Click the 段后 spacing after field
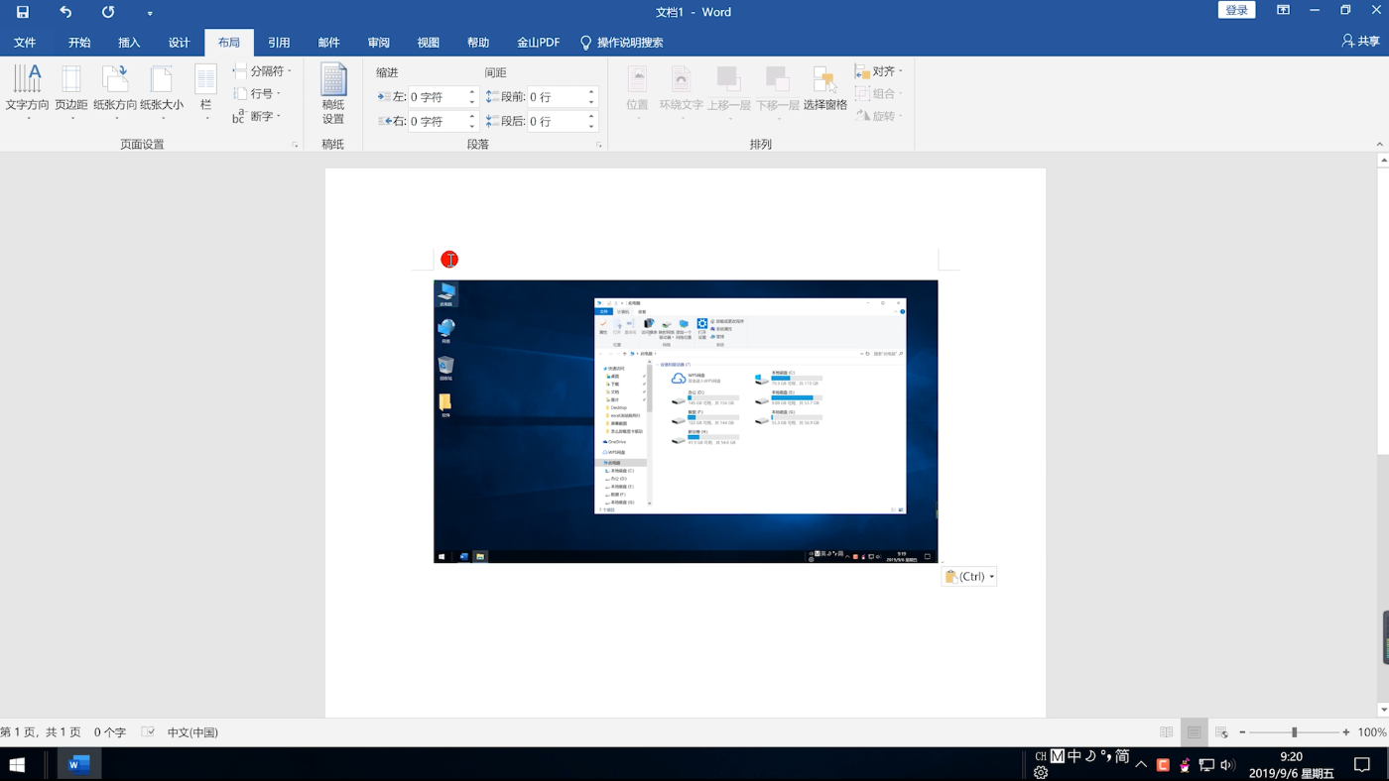The height and width of the screenshot is (781, 1389). click(556, 121)
